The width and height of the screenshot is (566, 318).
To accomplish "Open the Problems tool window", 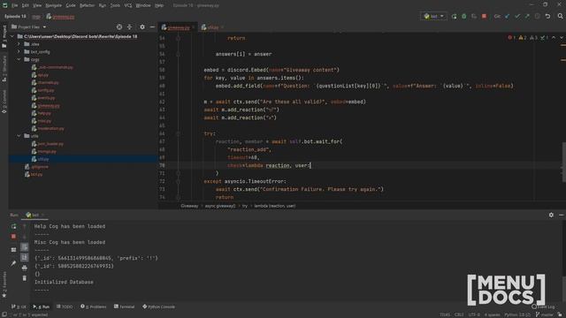I will coord(94,307).
